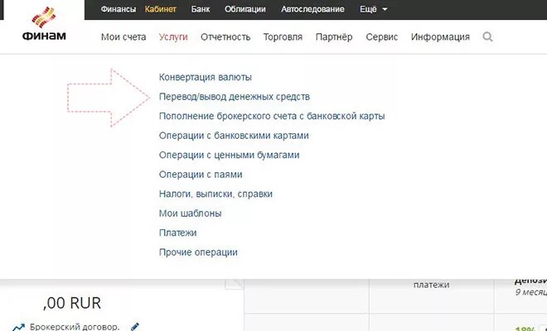Select Перевод/вывод денежных средств
547x331 pixels.
[234, 97]
